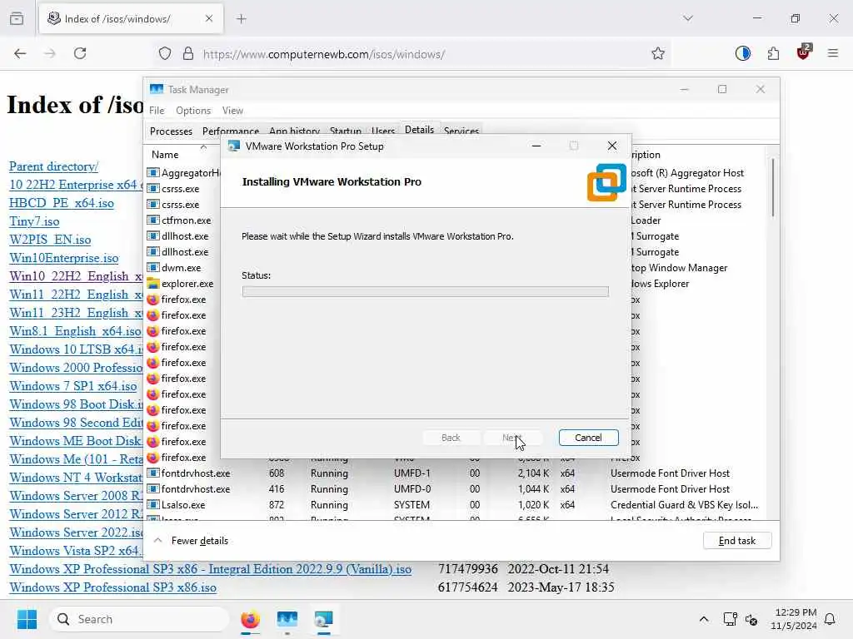Open the Tiny7.iso link
Screen dimensions: 853x639
pyautogui.click(x=34, y=221)
